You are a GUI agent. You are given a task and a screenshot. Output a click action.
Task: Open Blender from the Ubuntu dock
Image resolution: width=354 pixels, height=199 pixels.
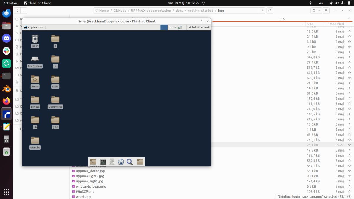6,89
